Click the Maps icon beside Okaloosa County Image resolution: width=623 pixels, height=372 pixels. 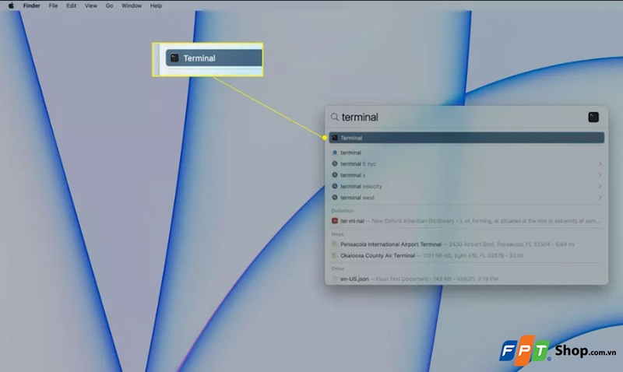tap(335, 256)
